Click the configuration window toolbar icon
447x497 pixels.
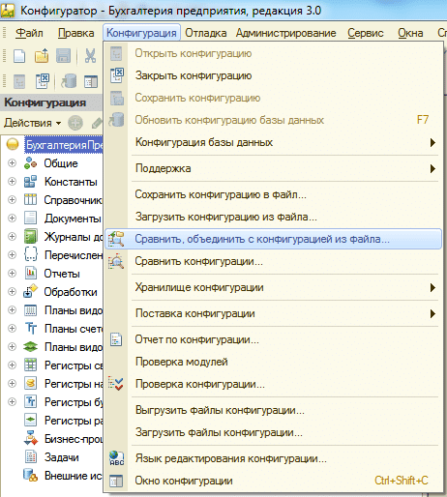[91, 81]
